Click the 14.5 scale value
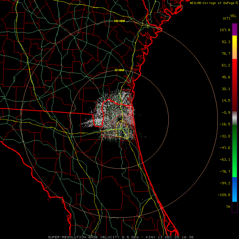Screen dimensions: 239x239 point(226,101)
